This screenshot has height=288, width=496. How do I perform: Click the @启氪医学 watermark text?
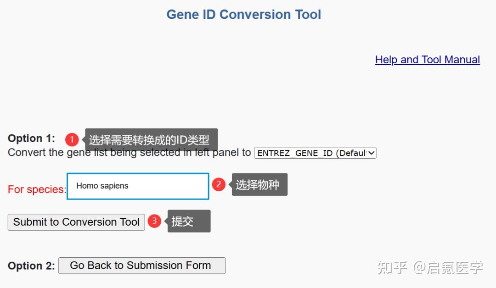pos(448,267)
